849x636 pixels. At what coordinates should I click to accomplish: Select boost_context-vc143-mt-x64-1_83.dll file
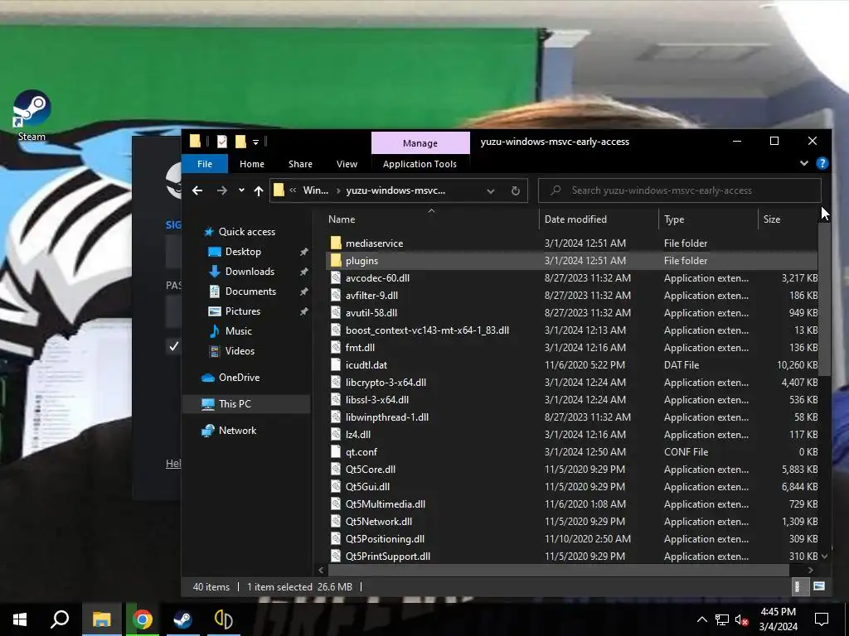(427, 330)
